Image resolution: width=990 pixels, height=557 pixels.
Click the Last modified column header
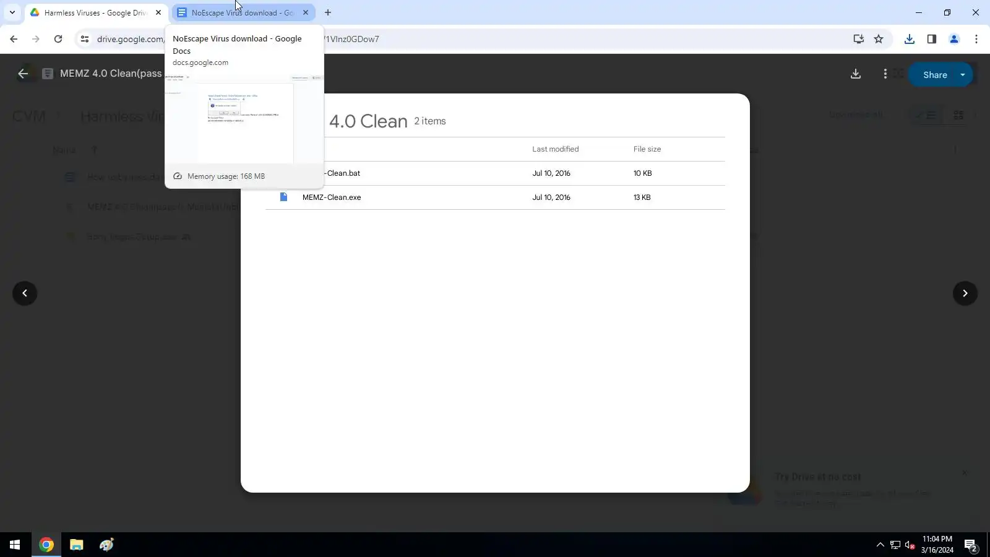point(556,149)
